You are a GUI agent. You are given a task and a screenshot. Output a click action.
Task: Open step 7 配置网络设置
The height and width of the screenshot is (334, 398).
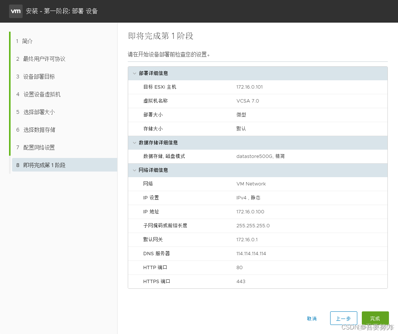[x=35, y=147]
